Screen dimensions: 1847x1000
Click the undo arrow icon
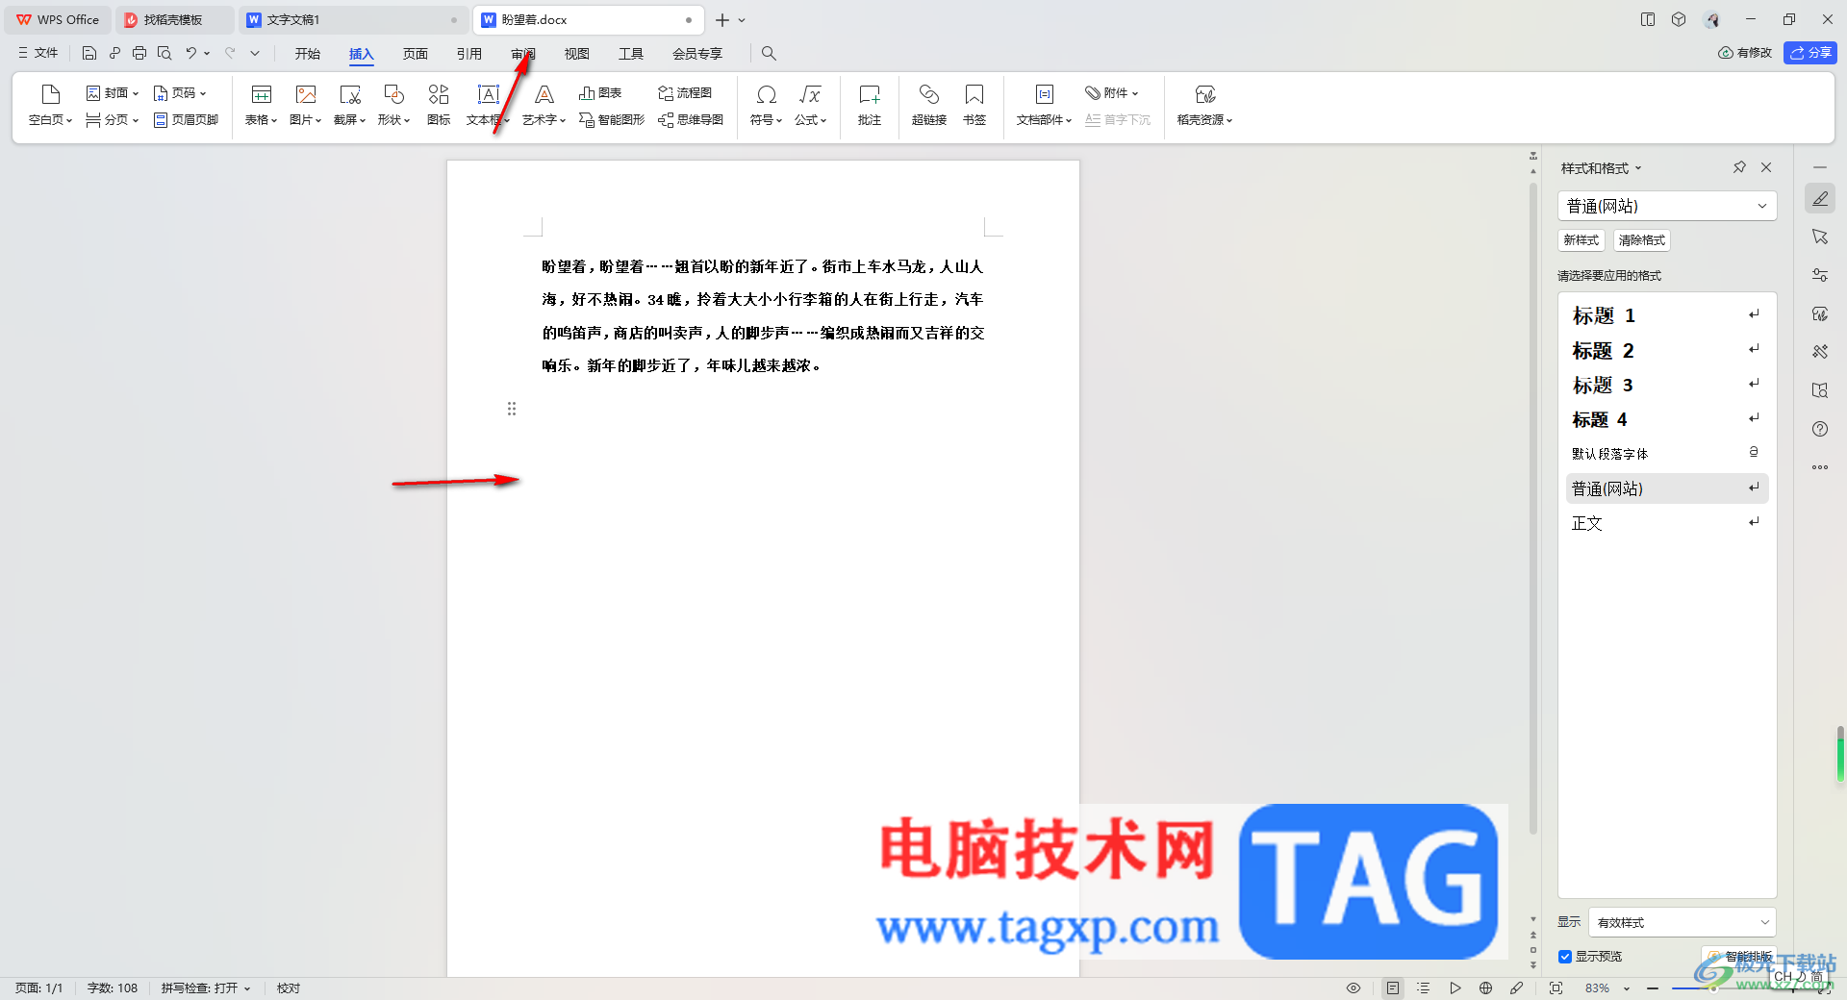coord(190,54)
